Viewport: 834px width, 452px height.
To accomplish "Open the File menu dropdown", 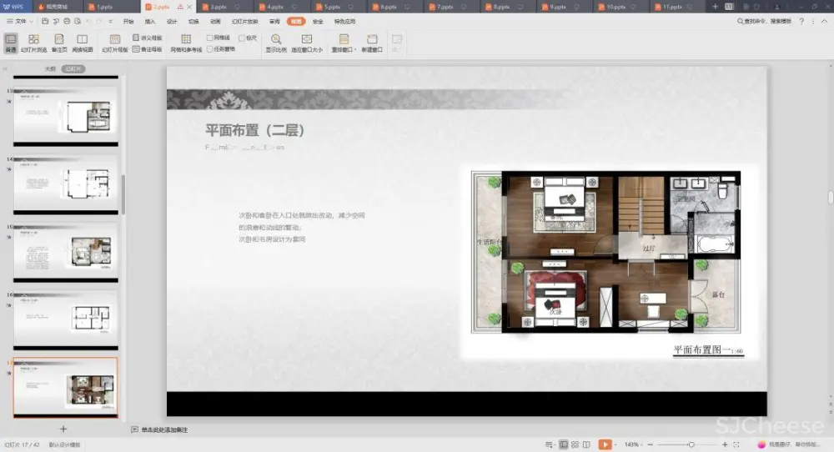I will [x=20, y=22].
